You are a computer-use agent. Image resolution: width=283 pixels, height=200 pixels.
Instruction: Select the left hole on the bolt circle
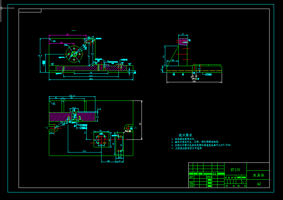pos(69,54)
